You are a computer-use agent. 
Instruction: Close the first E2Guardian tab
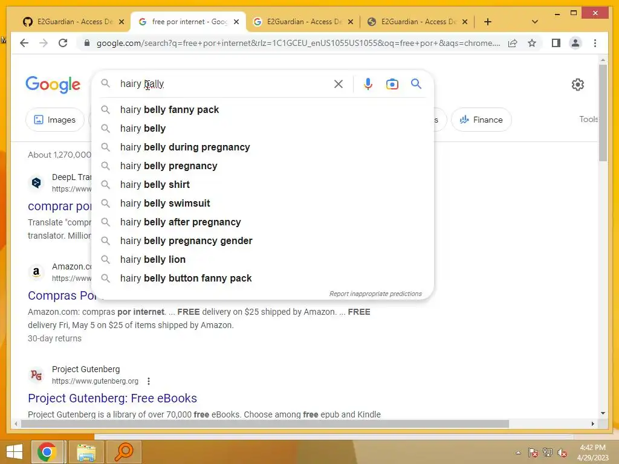pos(122,22)
